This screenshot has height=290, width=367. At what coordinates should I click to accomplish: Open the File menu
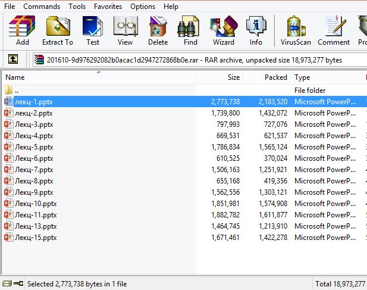[x=10, y=7]
